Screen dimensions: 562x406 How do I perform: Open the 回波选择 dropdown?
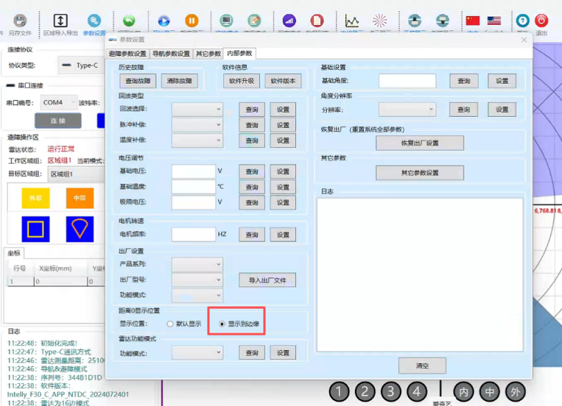pos(197,109)
